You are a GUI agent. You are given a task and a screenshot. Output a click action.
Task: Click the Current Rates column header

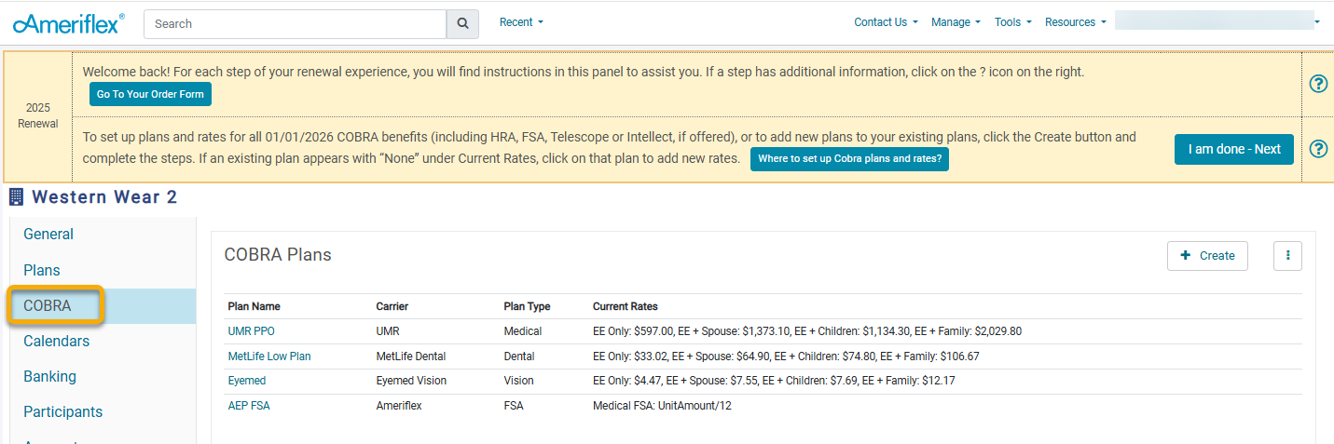tap(626, 306)
